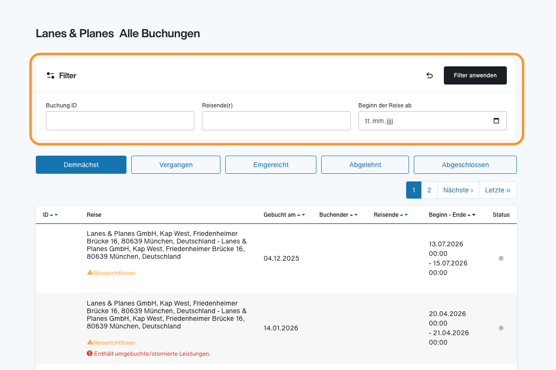Click the Reise column header
Viewport: 556px width, 370px height.
tap(94, 215)
